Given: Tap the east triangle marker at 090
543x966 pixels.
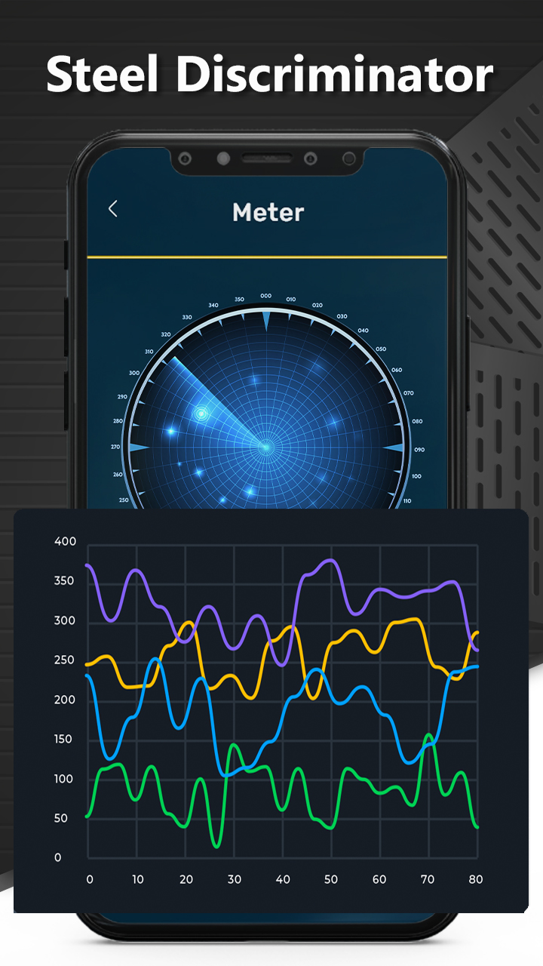Looking at the screenshot, I should coord(393,448).
